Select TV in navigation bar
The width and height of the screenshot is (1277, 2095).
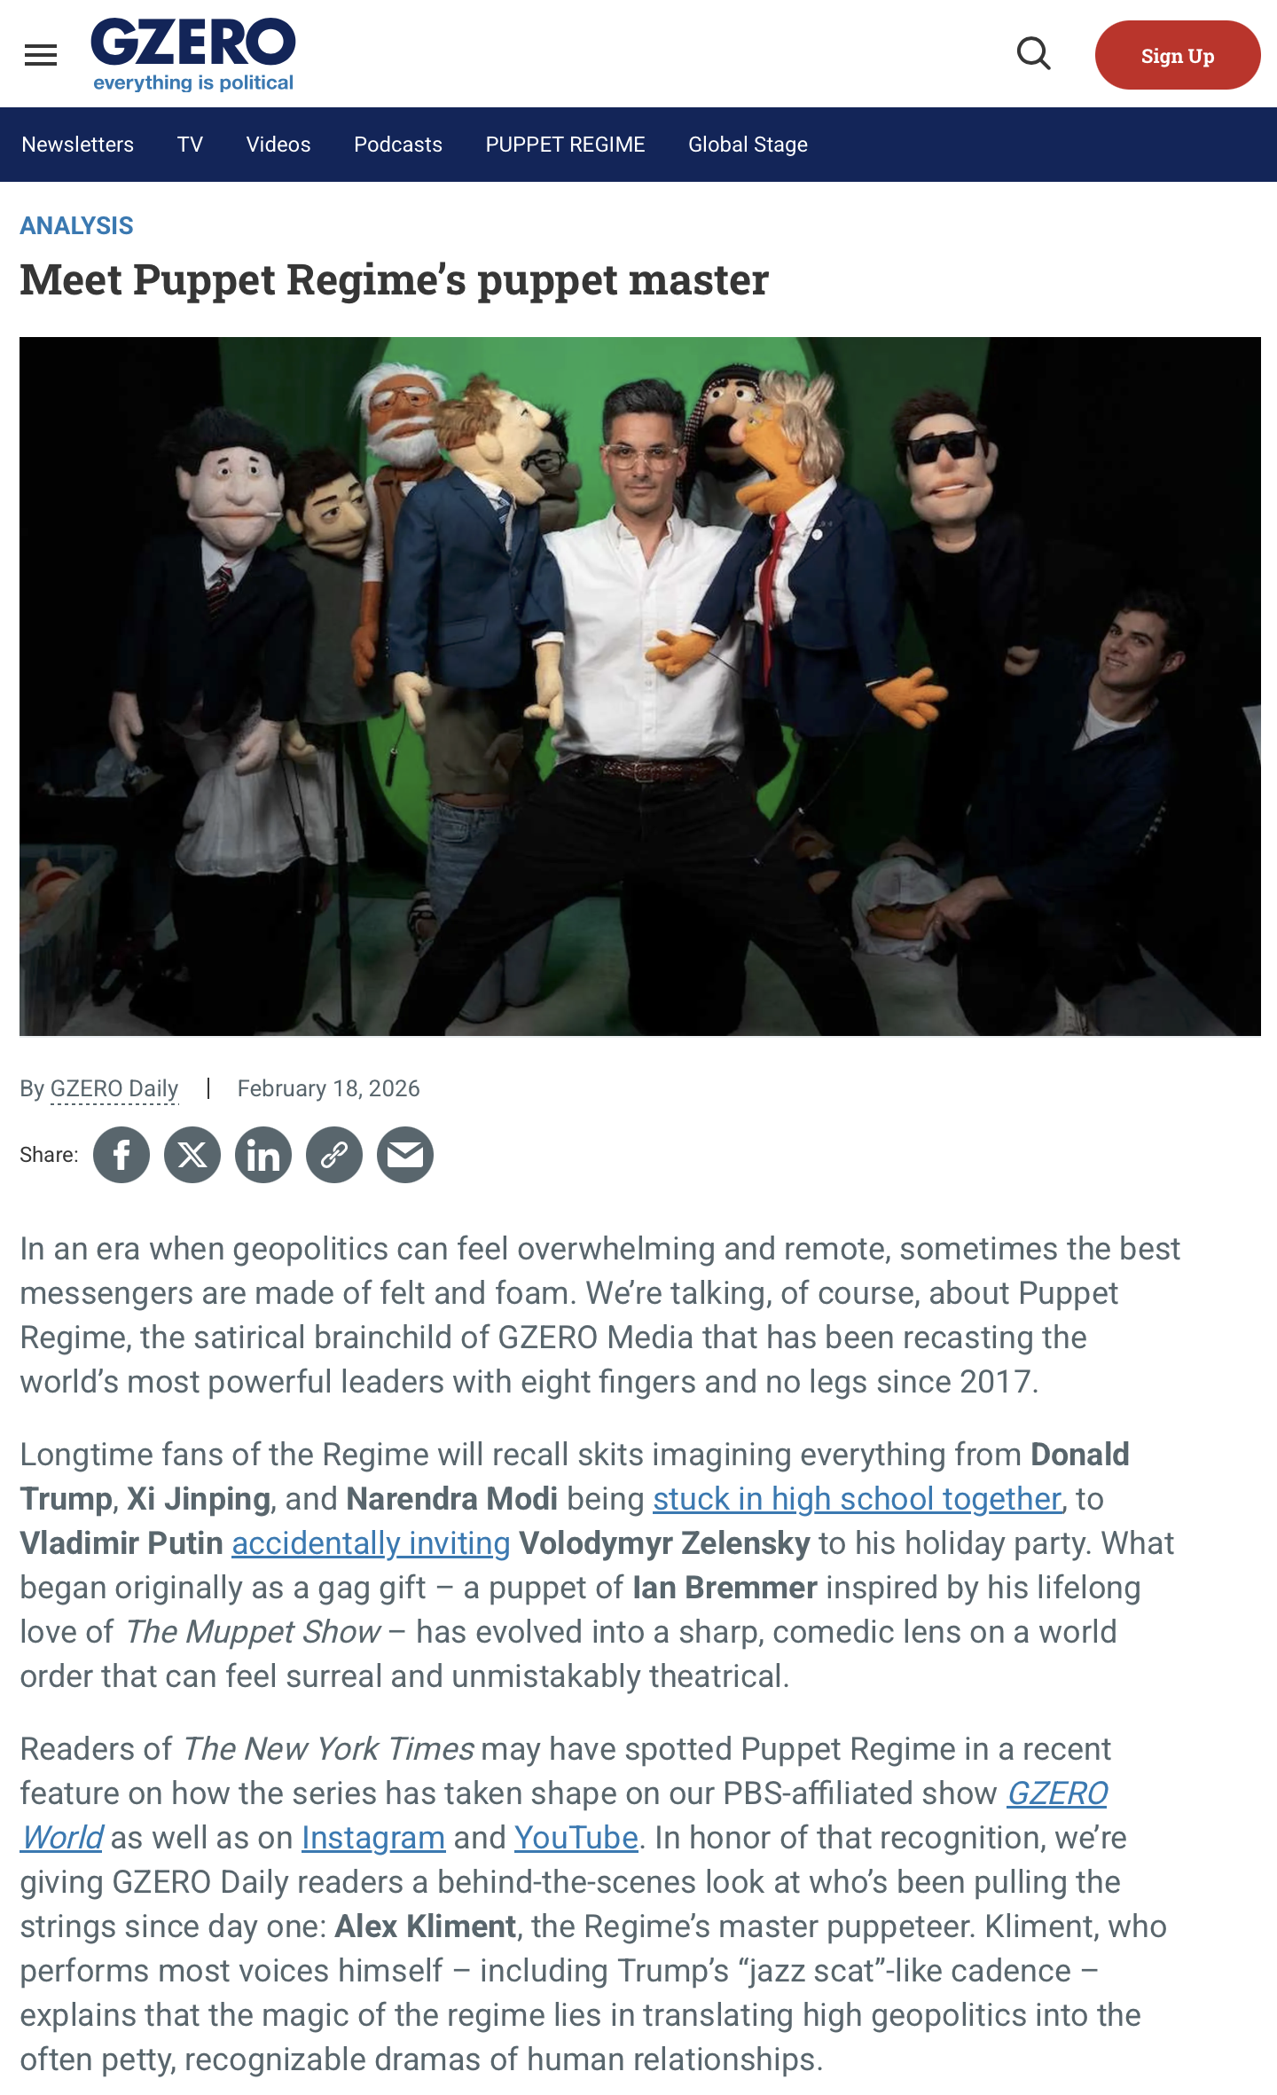point(190,145)
